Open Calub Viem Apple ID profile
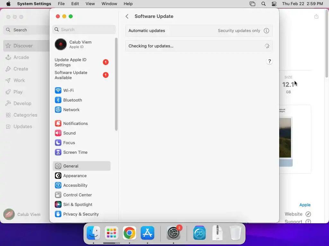This screenshot has height=246, width=329. (81, 44)
